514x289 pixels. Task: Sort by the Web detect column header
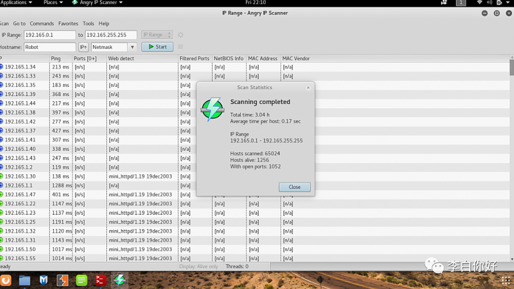tap(143, 59)
